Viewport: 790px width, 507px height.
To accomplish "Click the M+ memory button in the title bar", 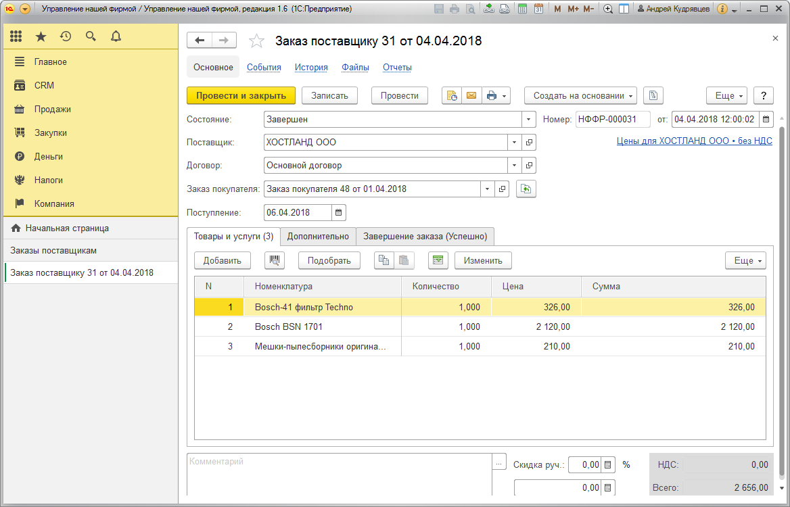I will [x=573, y=9].
